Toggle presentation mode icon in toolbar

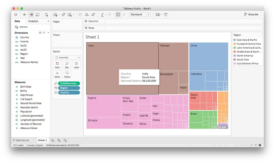coord(166,15)
